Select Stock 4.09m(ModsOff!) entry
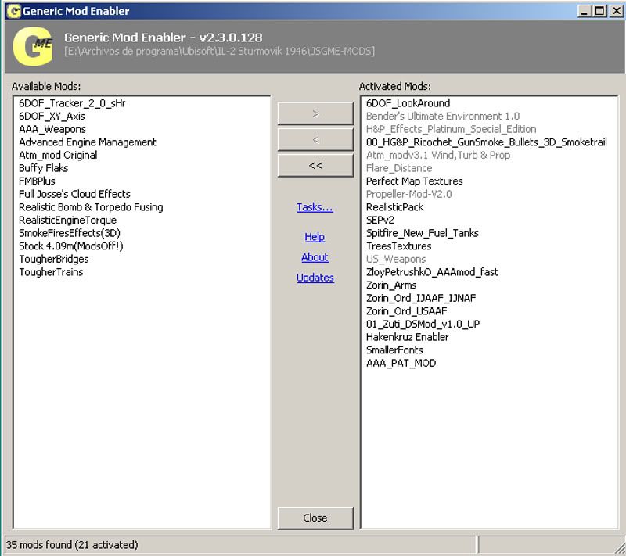The height and width of the screenshot is (556, 626). click(71, 246)
